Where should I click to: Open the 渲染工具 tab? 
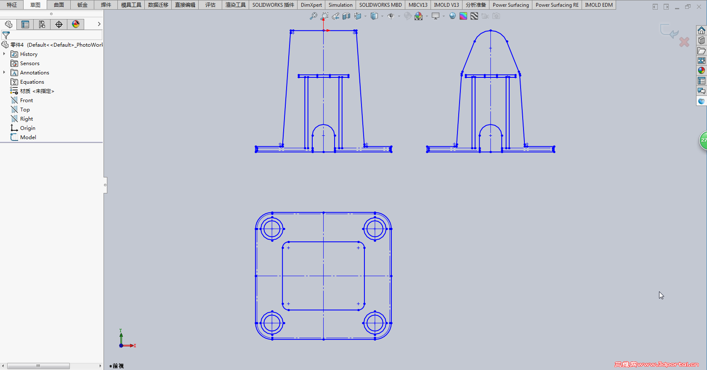[x=236, y=5]
